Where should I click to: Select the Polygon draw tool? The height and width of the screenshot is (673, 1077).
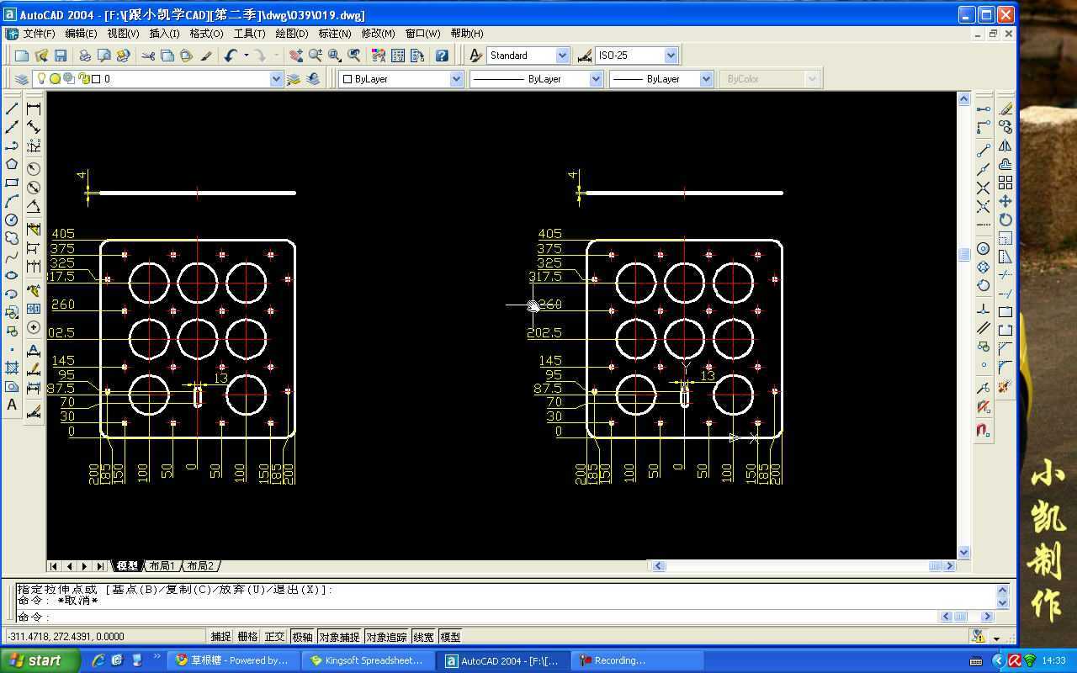point(12,164)
